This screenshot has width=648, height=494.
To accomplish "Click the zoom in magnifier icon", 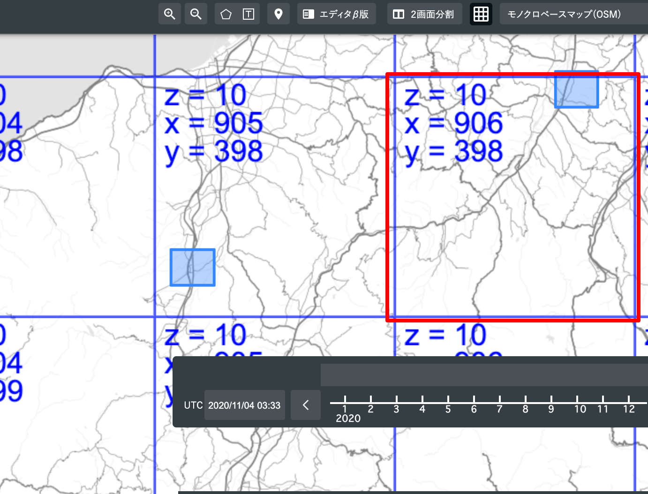I will click(170, 14).
